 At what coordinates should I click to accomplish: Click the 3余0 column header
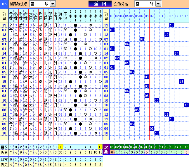[70, 16]
